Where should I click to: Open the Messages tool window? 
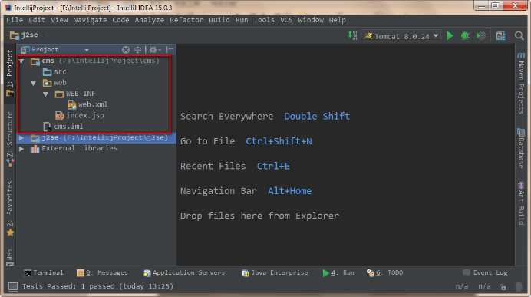pos(102,273)
